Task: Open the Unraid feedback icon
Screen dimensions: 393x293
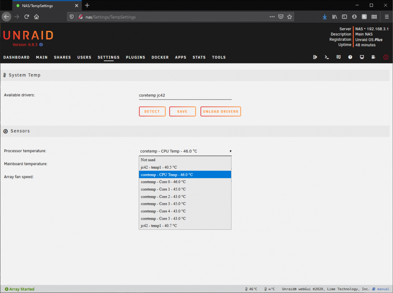Action: click(338, 57)
